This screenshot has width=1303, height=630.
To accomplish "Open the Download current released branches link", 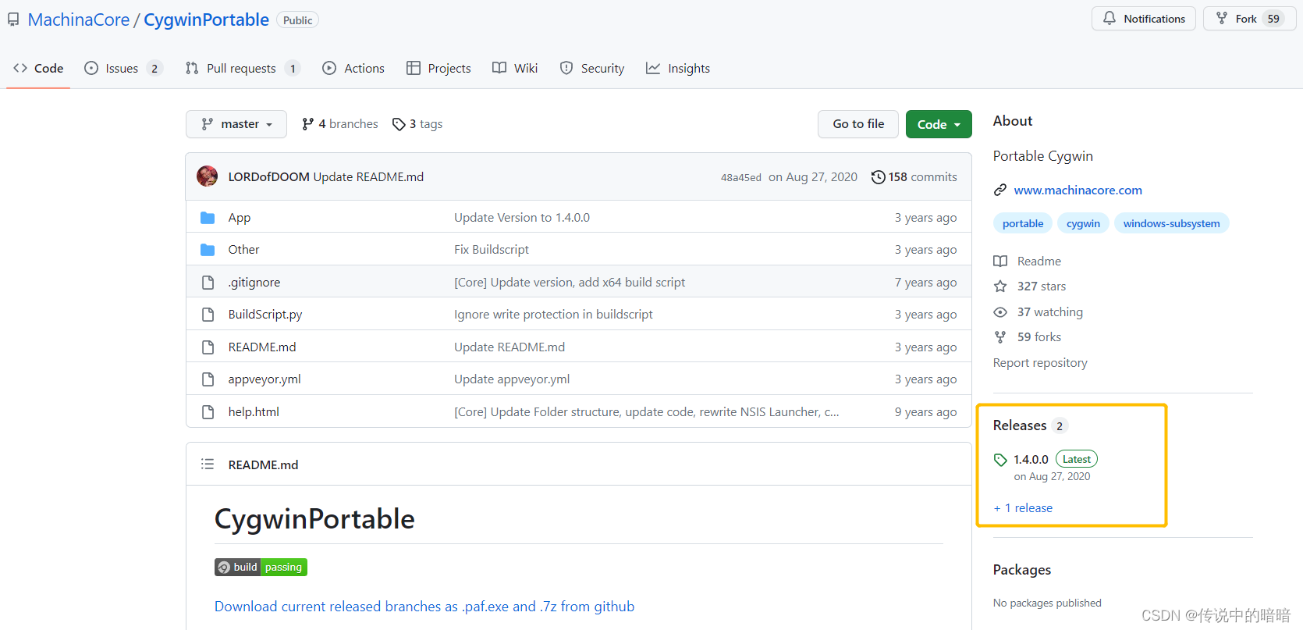I will pyautogui.click(x=424, y=607).
